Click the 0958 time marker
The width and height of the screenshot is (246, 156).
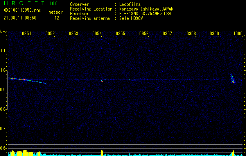pos(191,33)
